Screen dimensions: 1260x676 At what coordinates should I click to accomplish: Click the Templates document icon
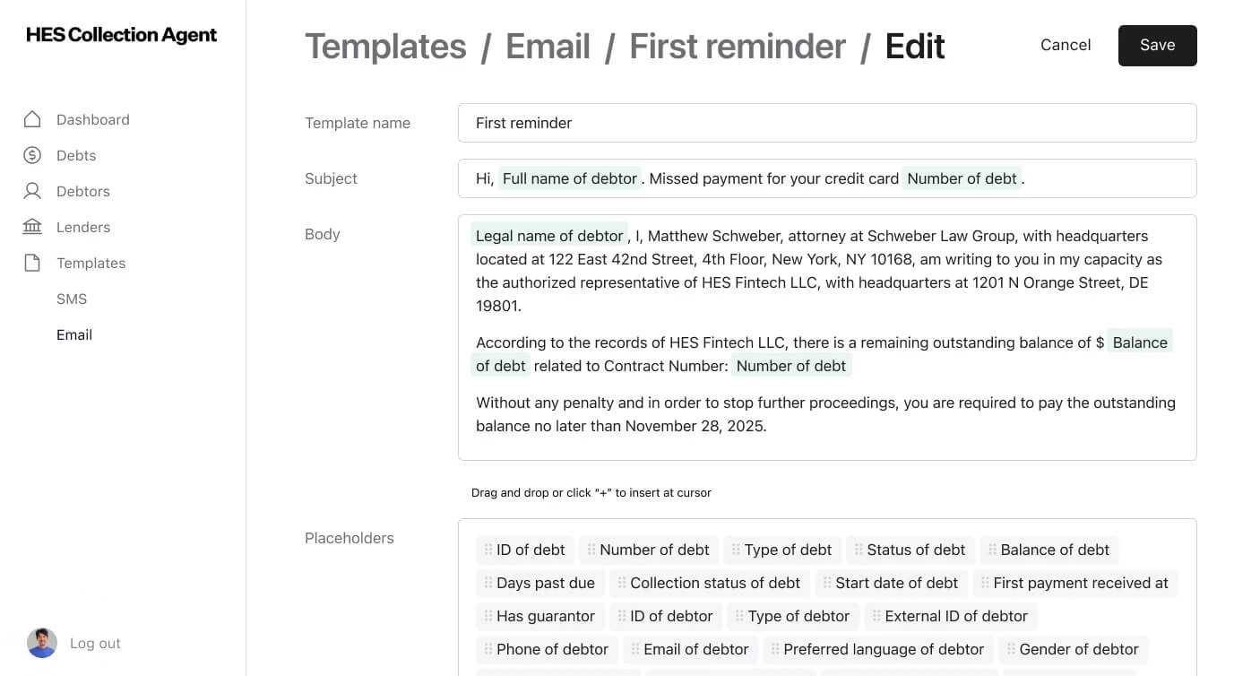32,263
